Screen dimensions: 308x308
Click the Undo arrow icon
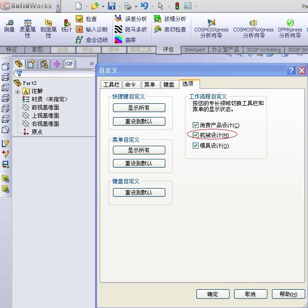tap(144, 6)
